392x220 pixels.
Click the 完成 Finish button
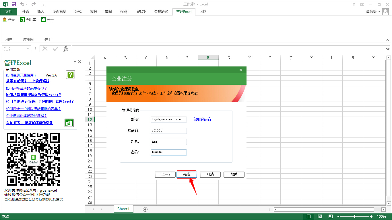(x=187, y=174)
